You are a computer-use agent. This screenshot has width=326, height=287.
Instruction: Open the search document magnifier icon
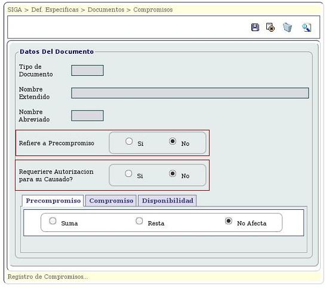(x=306, y=28)
